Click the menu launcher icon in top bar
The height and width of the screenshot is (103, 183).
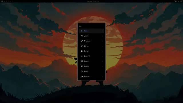click(2, 1)
